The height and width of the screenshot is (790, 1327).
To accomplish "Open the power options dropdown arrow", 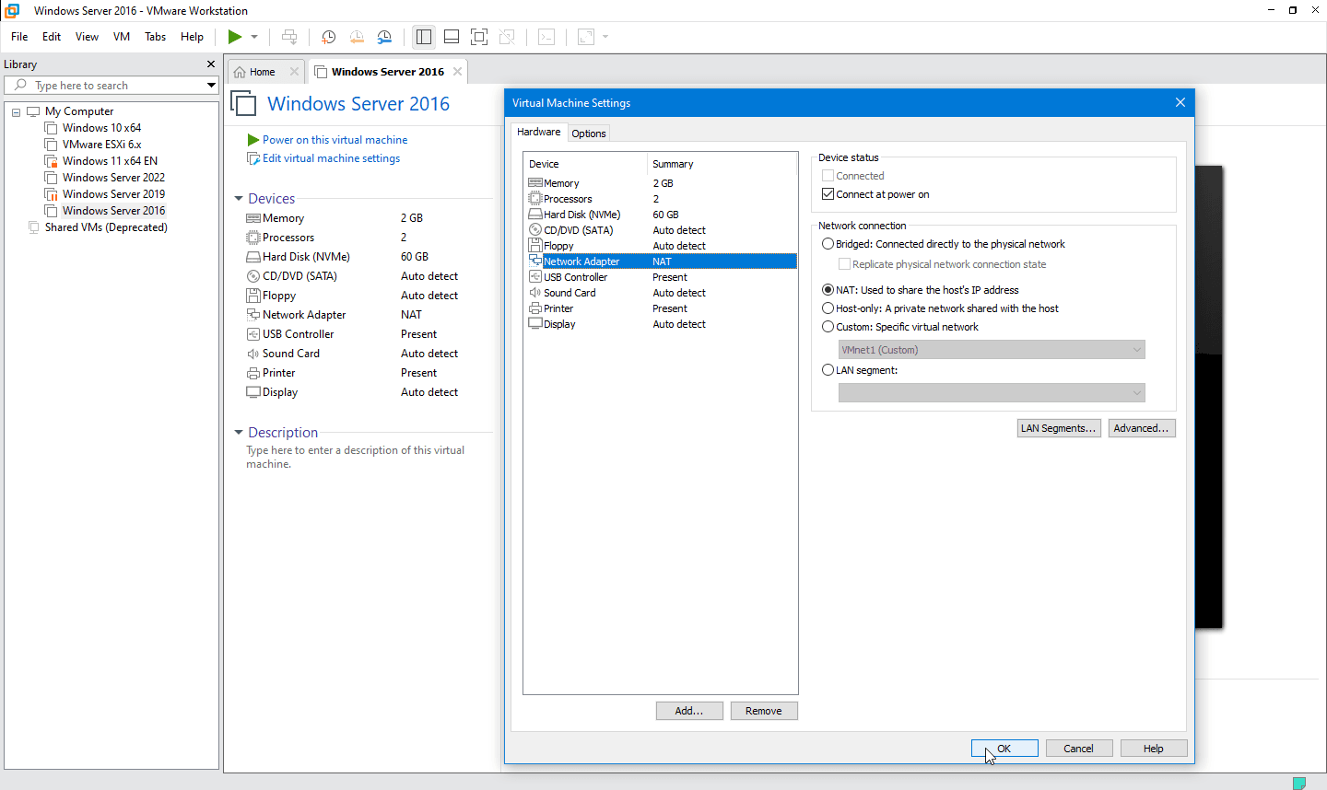I will point(254,37).
